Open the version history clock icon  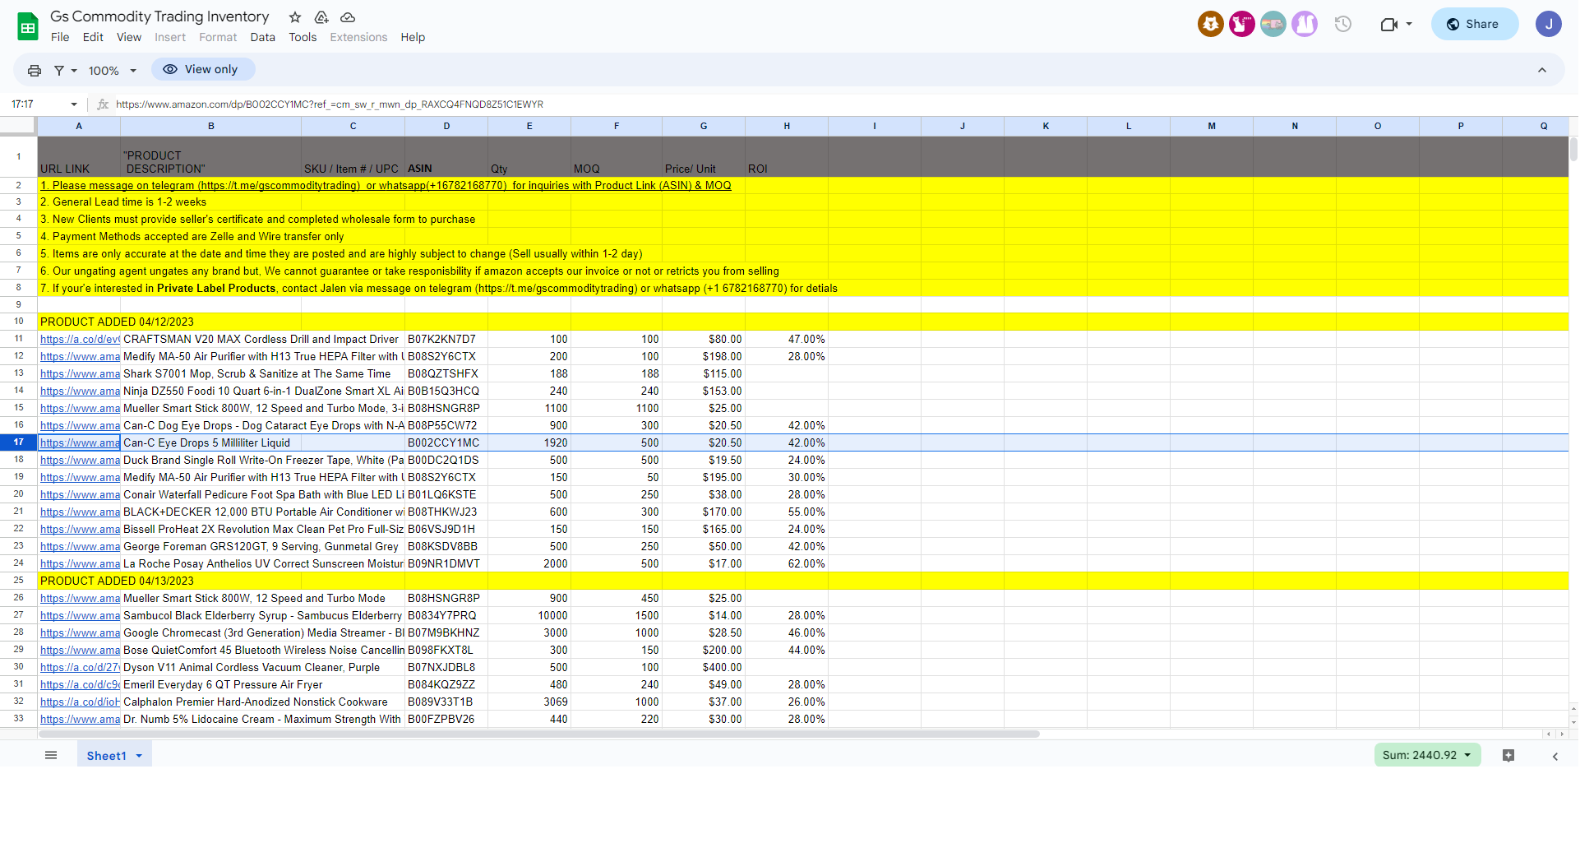(x=1343, y=24)
